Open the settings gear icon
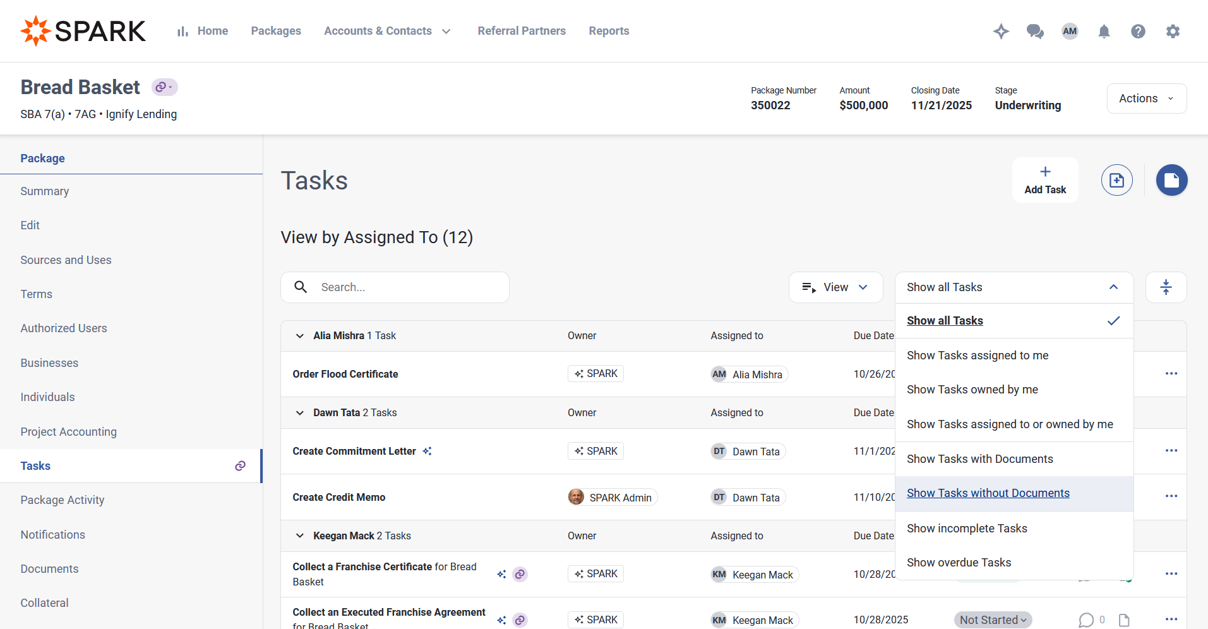1208x629 pixels. coord(1173,31)
